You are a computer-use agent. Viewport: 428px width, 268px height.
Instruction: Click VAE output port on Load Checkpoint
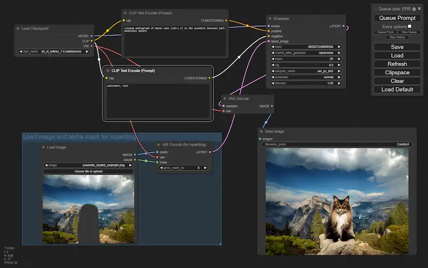(x=91, y=46)
